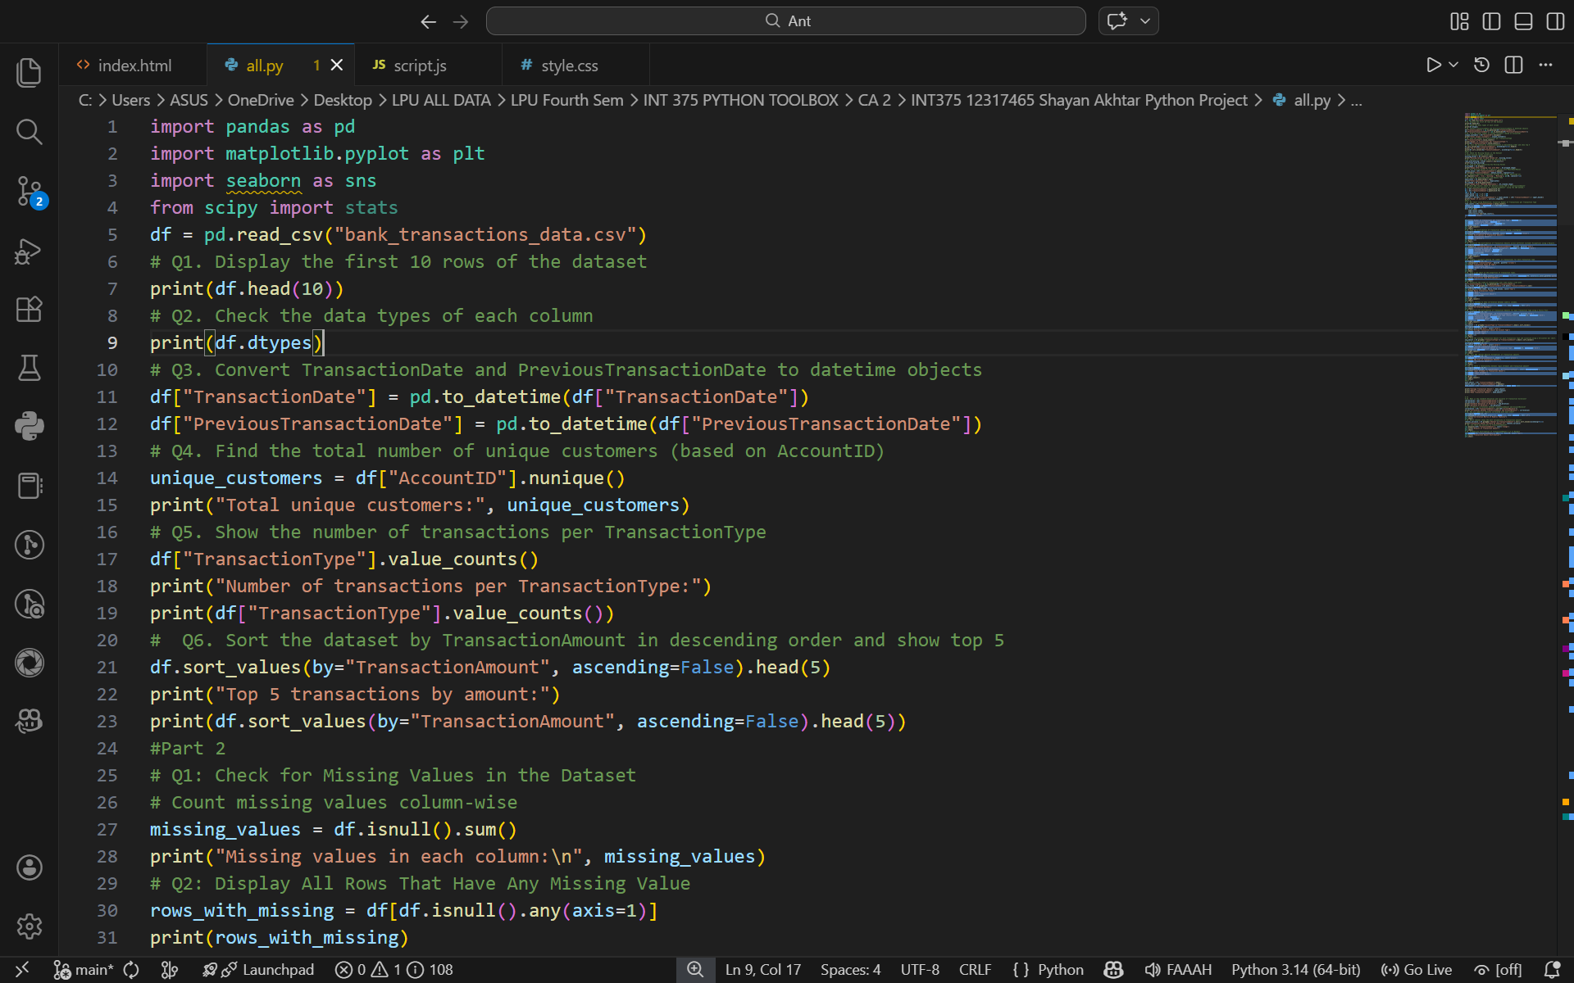1574x983 pixels.
Task: Open More Actions in editor toolbar
Action: [x=1545, y=65]
